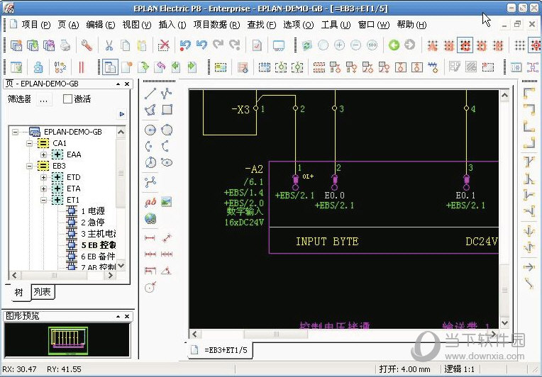The height and width of the screenshot is (377, 542).
Task: Click the zoom out minus magnifier icon
Action: [355, 45]
